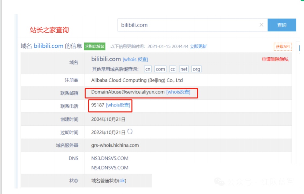This screenshot has height=194, width=304.
Task: Click the DNS row label
Action: pyautogui.click(x=74, y=158)
